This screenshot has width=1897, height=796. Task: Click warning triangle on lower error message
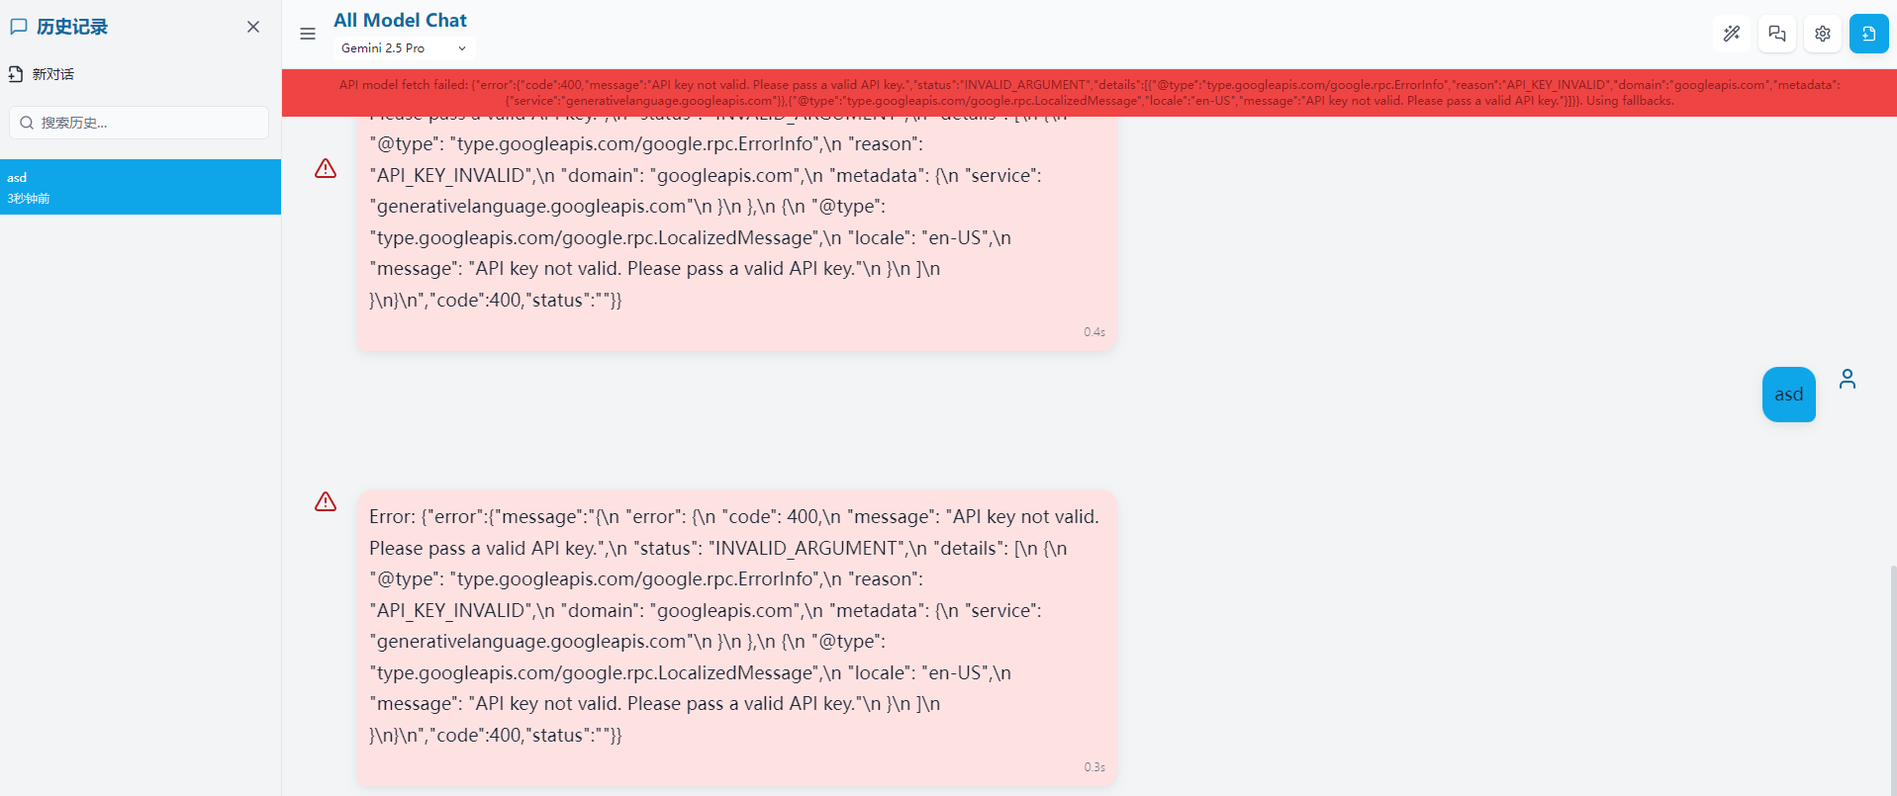326,502
